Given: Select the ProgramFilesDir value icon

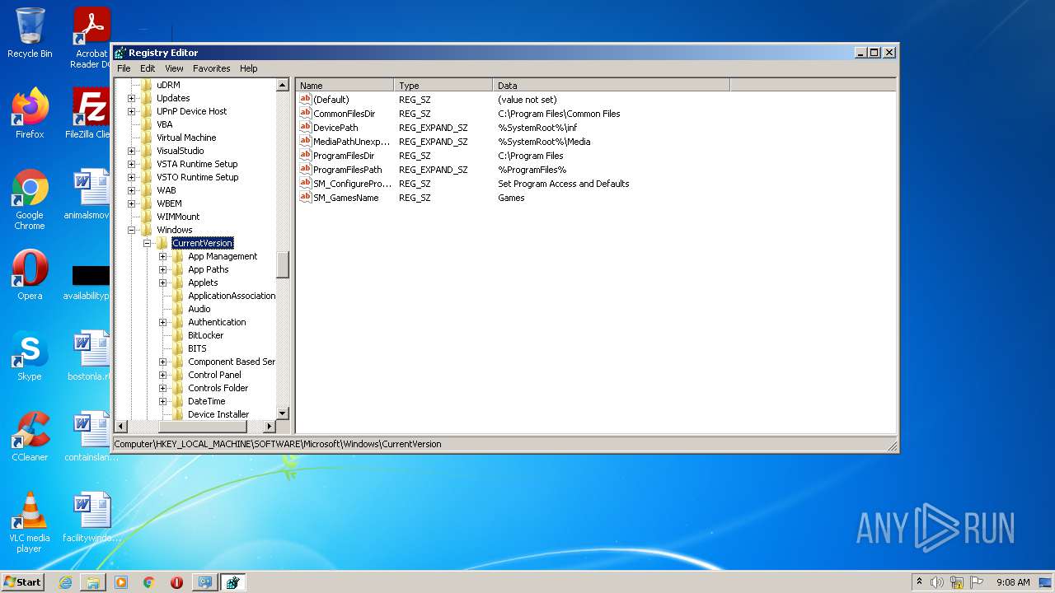Looking at the screenshot, I should [x=305, y=156].
